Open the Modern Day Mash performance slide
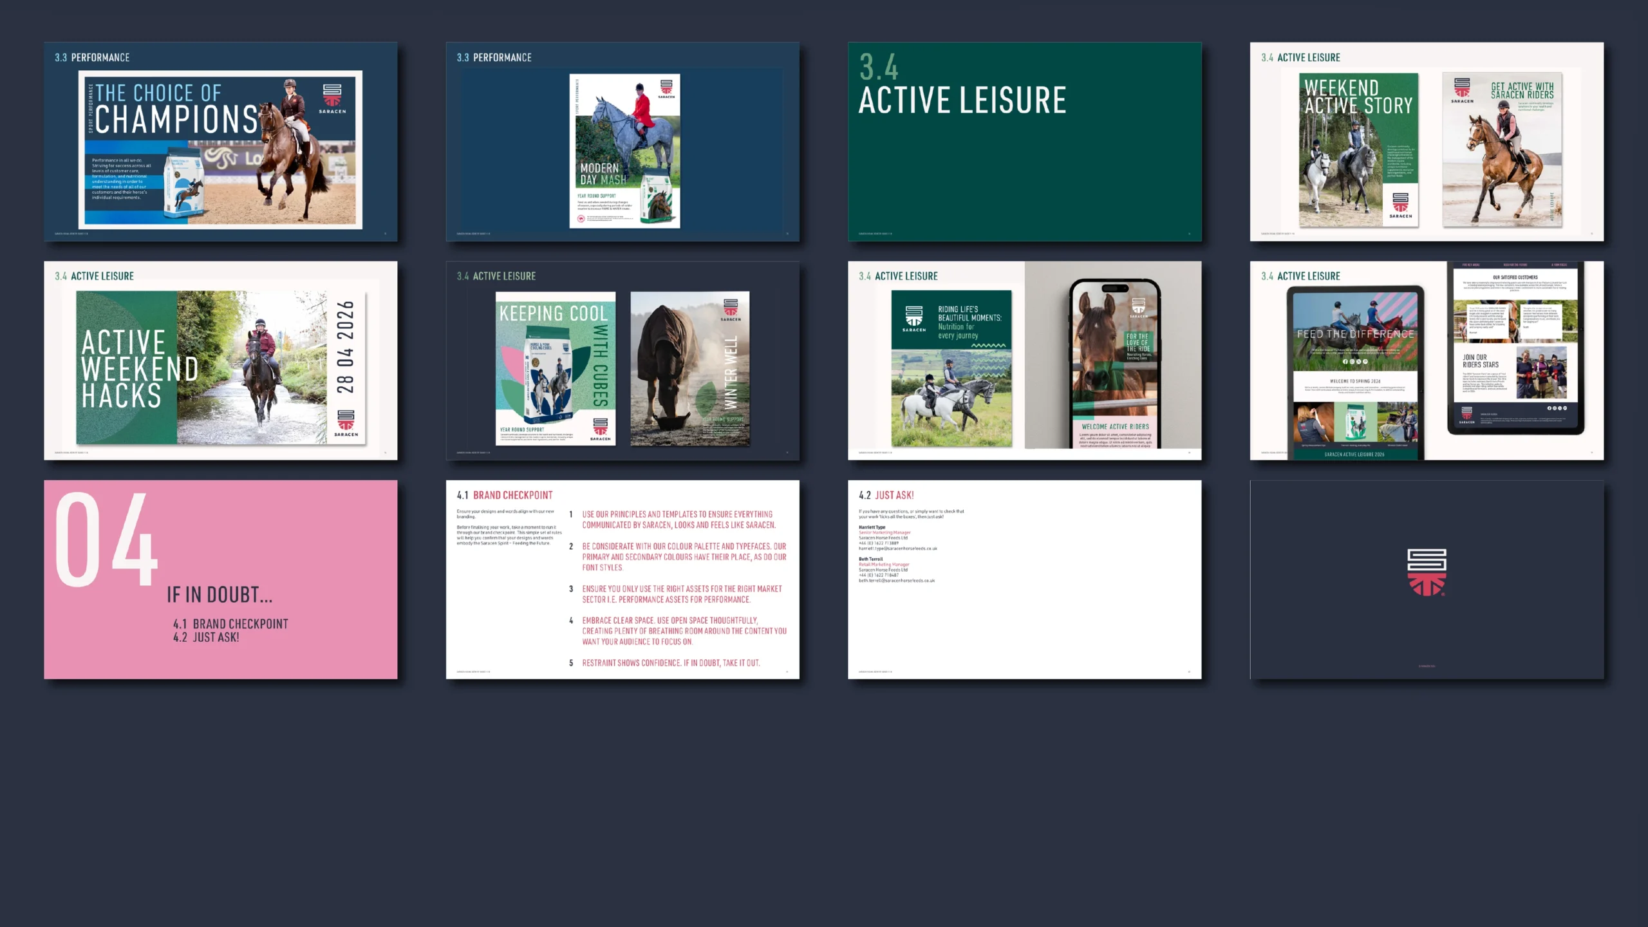This screenshot has height=927, width=1648. click(623, 142)
